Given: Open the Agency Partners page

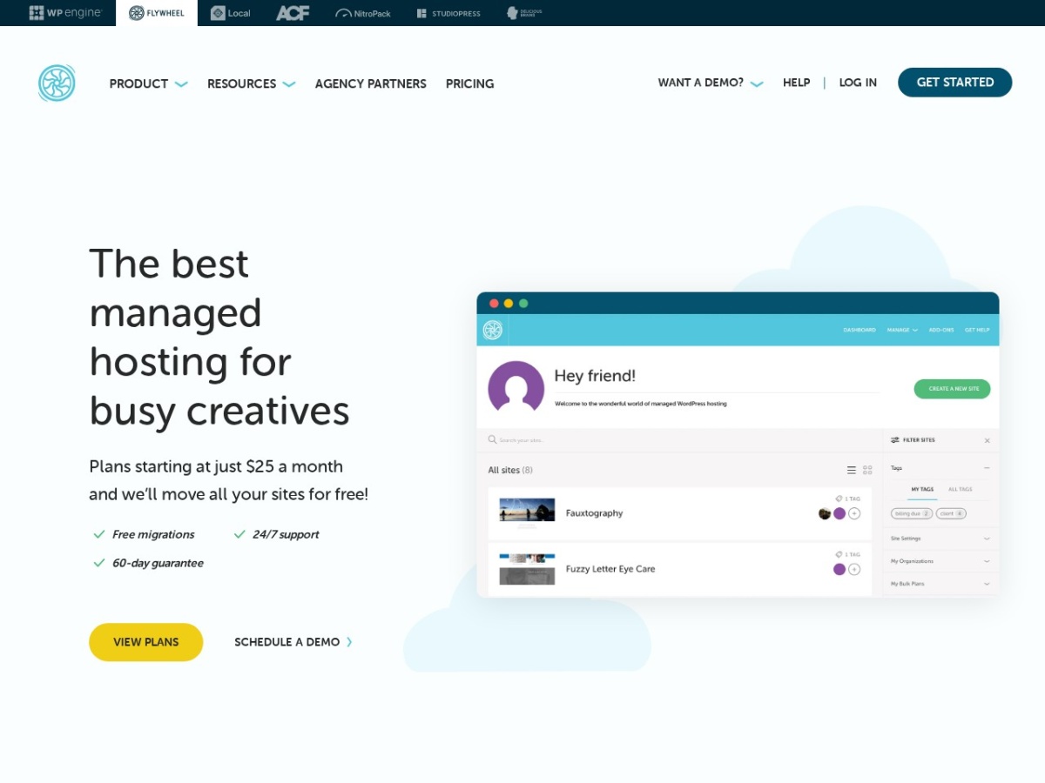Looking at the screenshot, I should (x=371, y=84).
